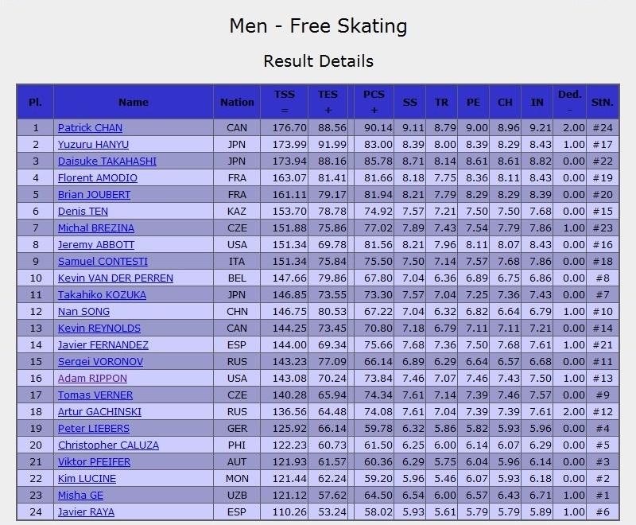
Task: Click the Michal BREZINA link
Action: [x=95, y=228]
